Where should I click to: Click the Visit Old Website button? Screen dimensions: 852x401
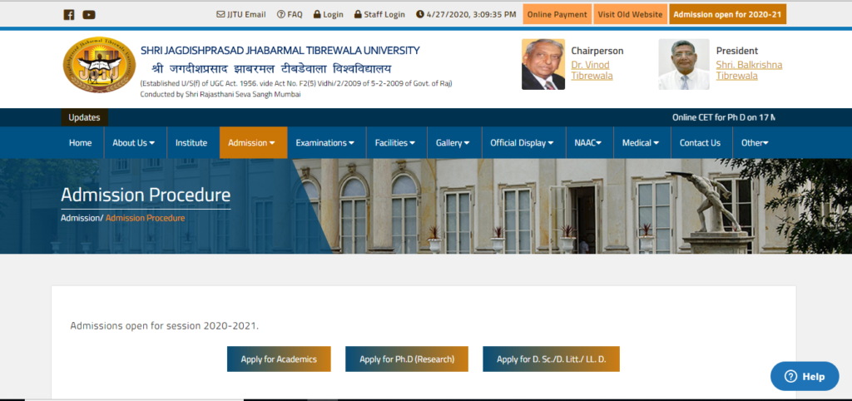631,14
